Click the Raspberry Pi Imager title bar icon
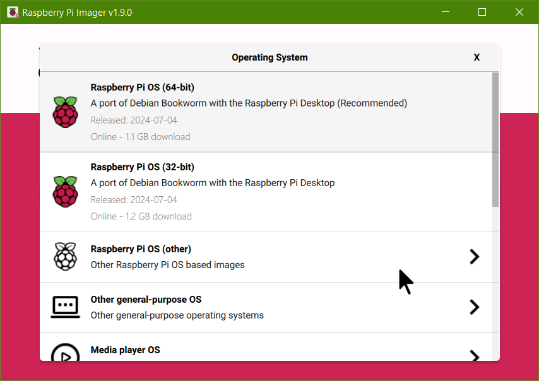This screenshot has height=381, width=539. pyautogui.click(x=12, y=12)
